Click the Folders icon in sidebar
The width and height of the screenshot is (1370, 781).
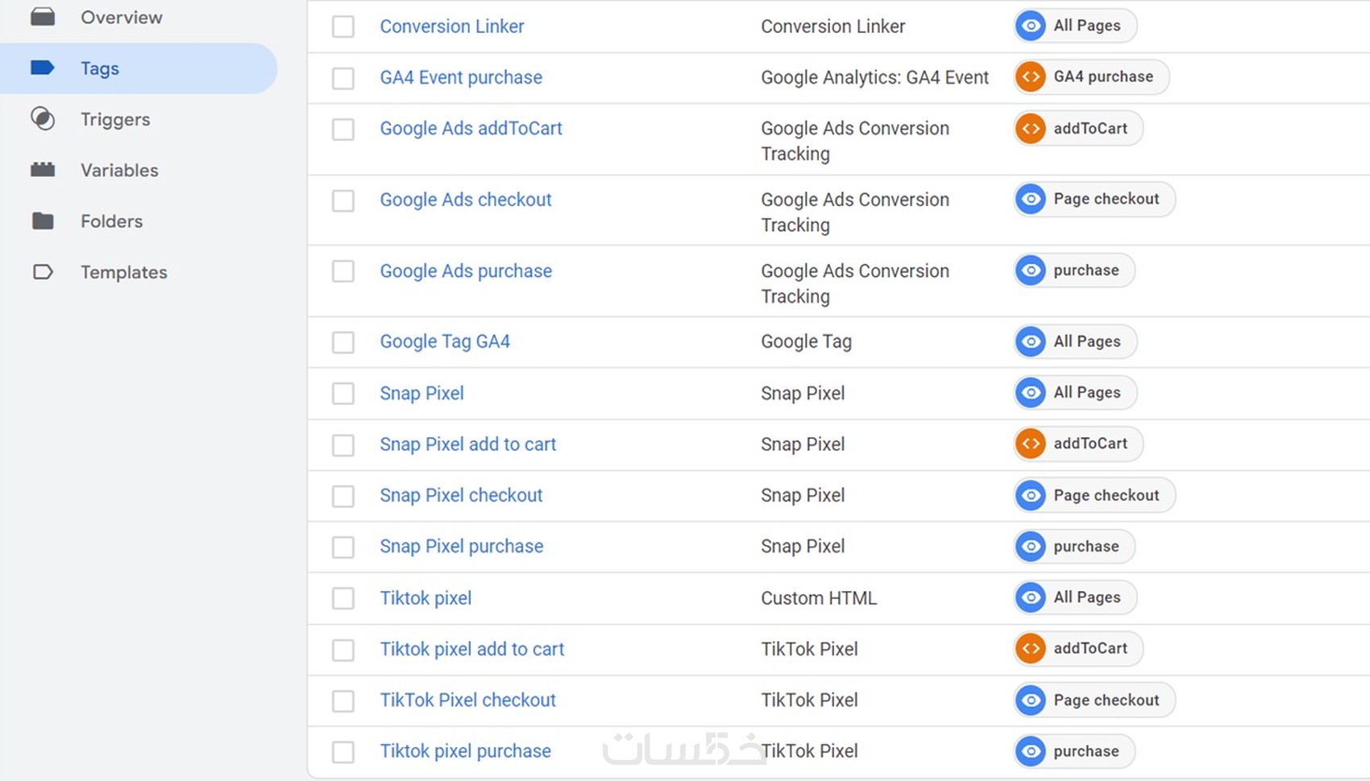[x=43, y=221]
